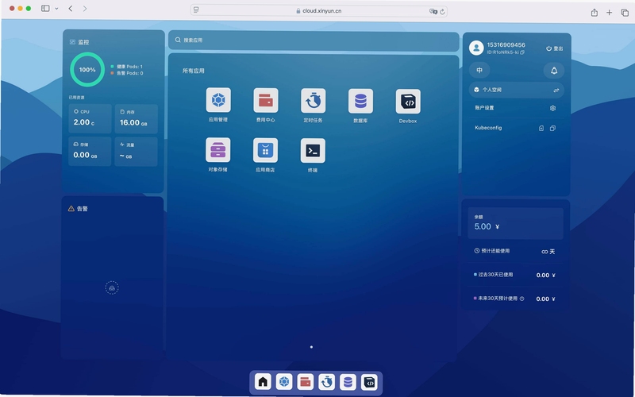Focus the 搜索应用 search field
The image size is (635, 397).
coord(314,40)
